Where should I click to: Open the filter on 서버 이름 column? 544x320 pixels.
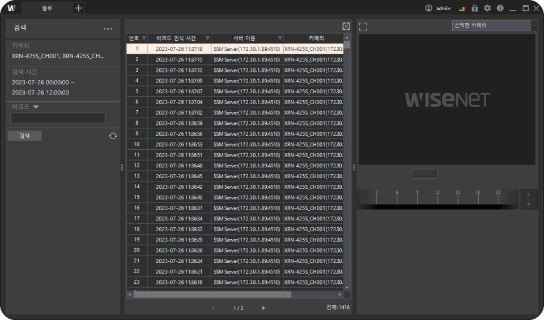click(x=280, y=38)
